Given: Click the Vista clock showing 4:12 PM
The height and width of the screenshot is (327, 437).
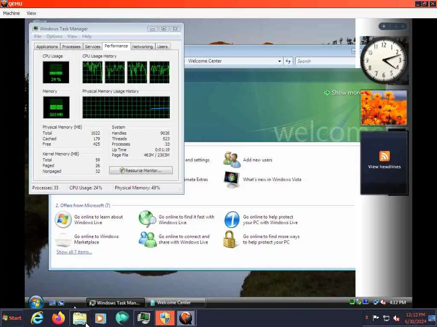Looking at the screenshot, I should pos(398,302).
